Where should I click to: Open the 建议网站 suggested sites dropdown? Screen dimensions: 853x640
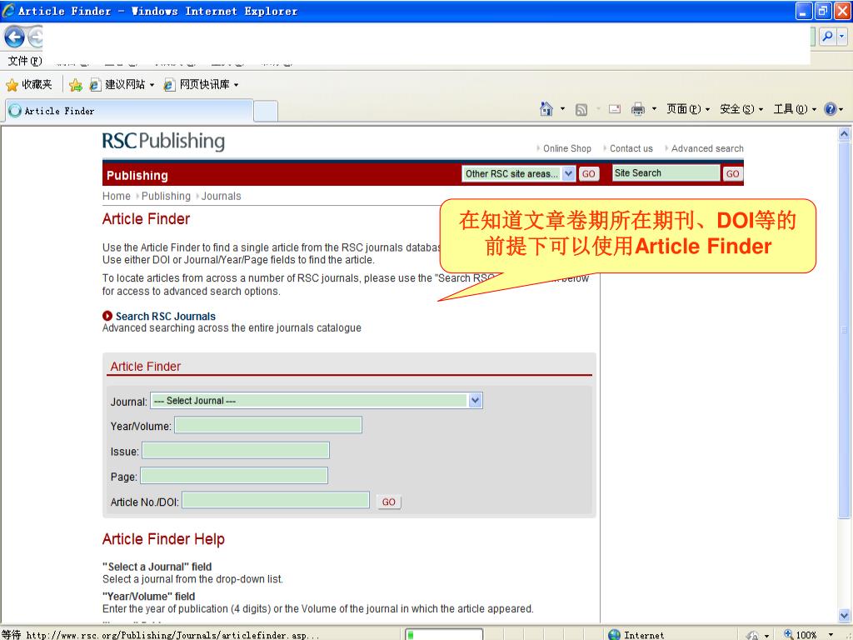pyautogui.click(x=123, y=84)
